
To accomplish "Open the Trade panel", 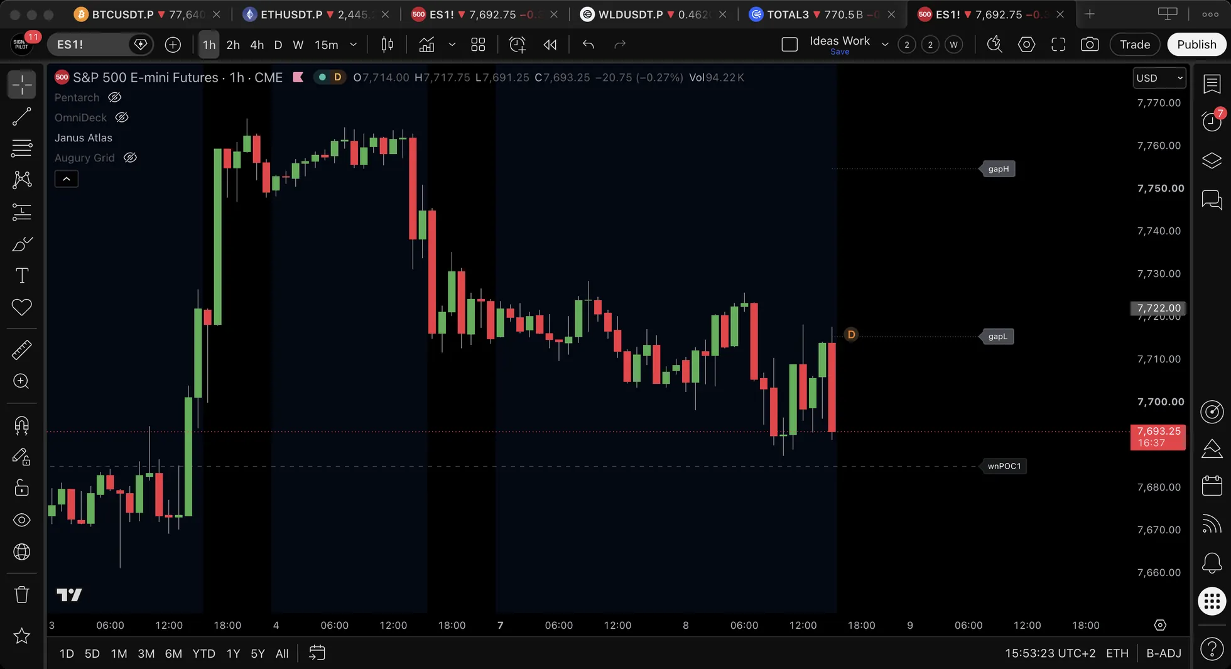I will coord(1135,45).
